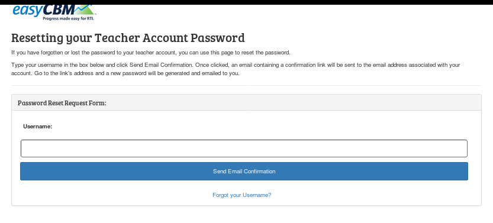Click the "Resetting your Teacher Account Password" heading

coord(128,38)
